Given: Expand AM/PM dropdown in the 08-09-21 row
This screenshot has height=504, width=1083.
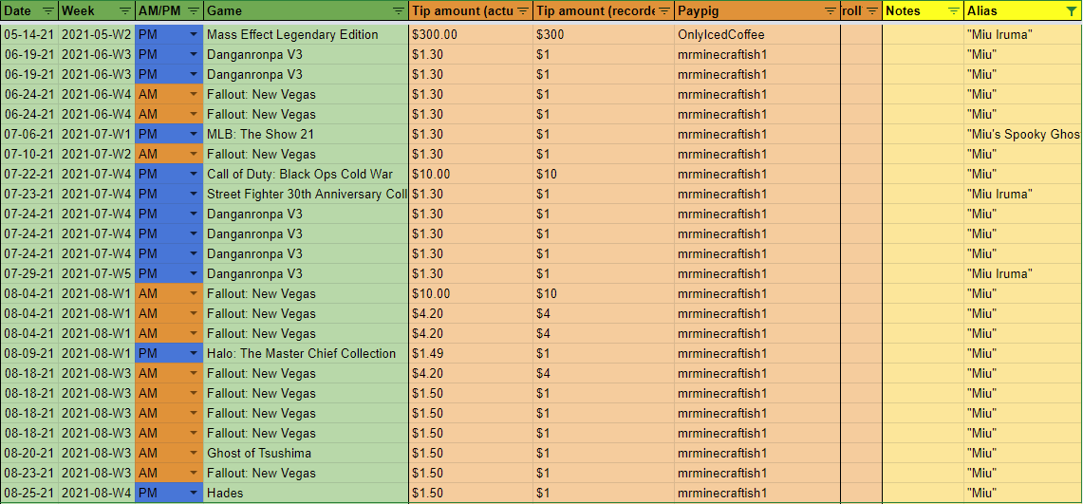Looking at the screenshot, I should click(x=193, y=353).
